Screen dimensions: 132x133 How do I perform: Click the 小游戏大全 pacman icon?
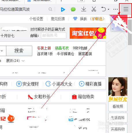(48, 84)
